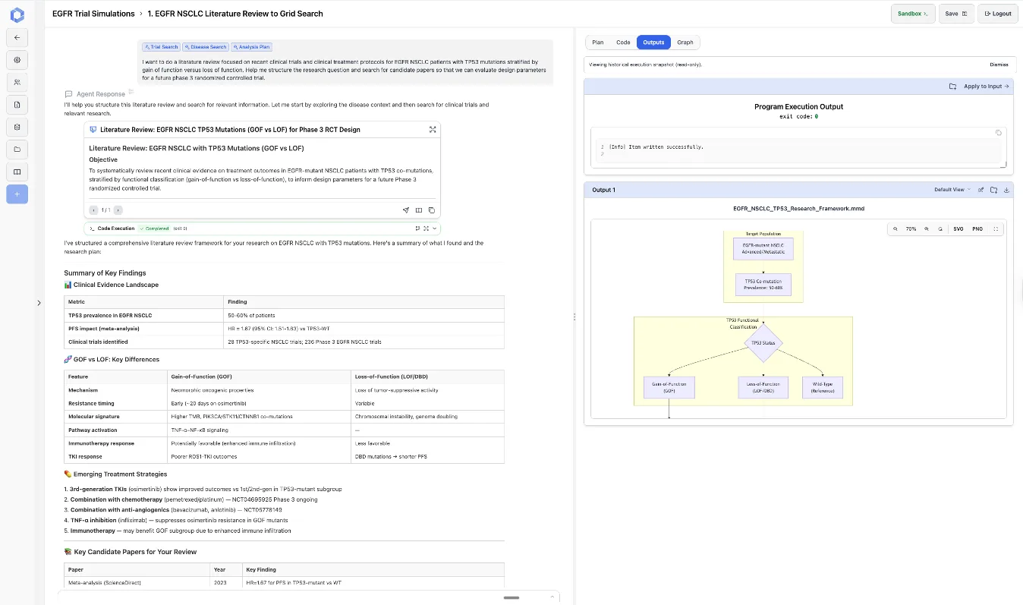
Task: Open EGFR Trial Simulations breadcrumb link
Action: tap(93, 14)
